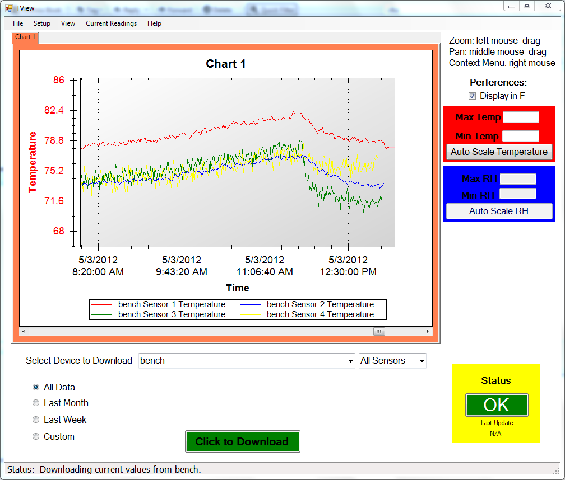This screenshot has width=565, height=480.
Task: Click the 78.8 temperature axis value
Action: tap(54, 140)
